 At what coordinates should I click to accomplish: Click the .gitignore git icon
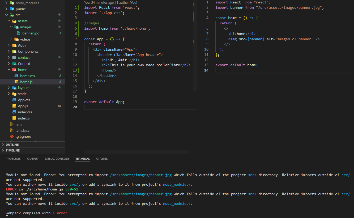pyautogui.click(x=12, y=137)
